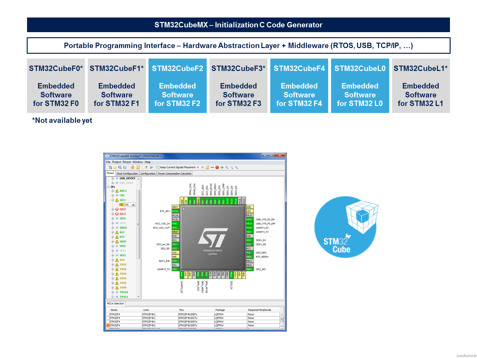
Task: Switch to the Clock Configuration tab
Action: tap(127, 173)
